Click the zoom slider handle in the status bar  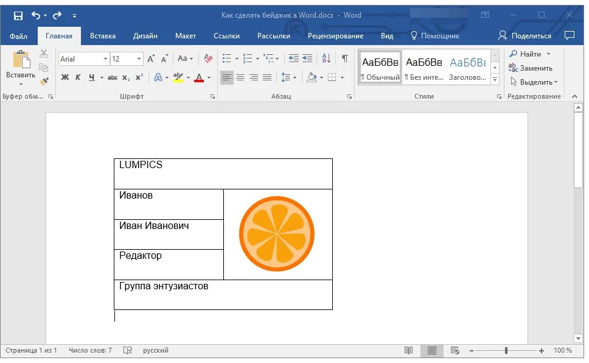(x=506, y=351)
